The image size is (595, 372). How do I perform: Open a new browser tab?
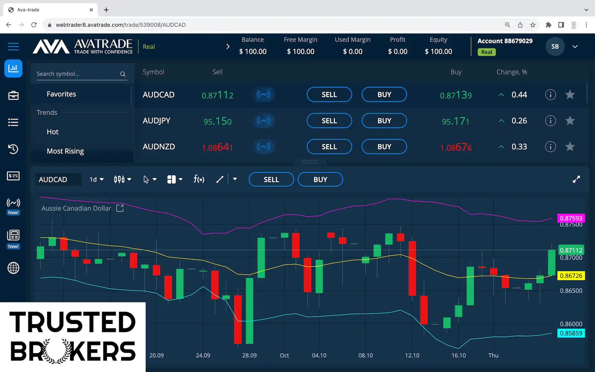106,10
